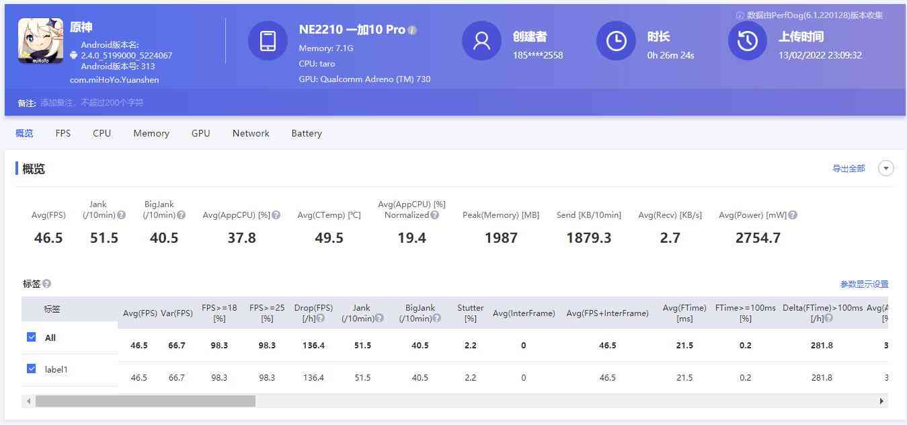Click Avg(InterFrame) column header
The width and height of the screenshot is (907, 425).
(524, 313)
